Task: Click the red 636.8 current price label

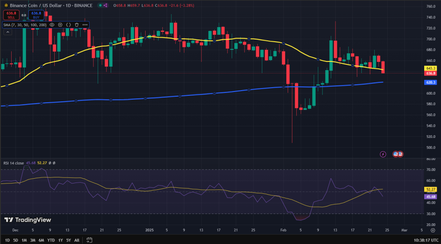Action: (x=431, y=73)
